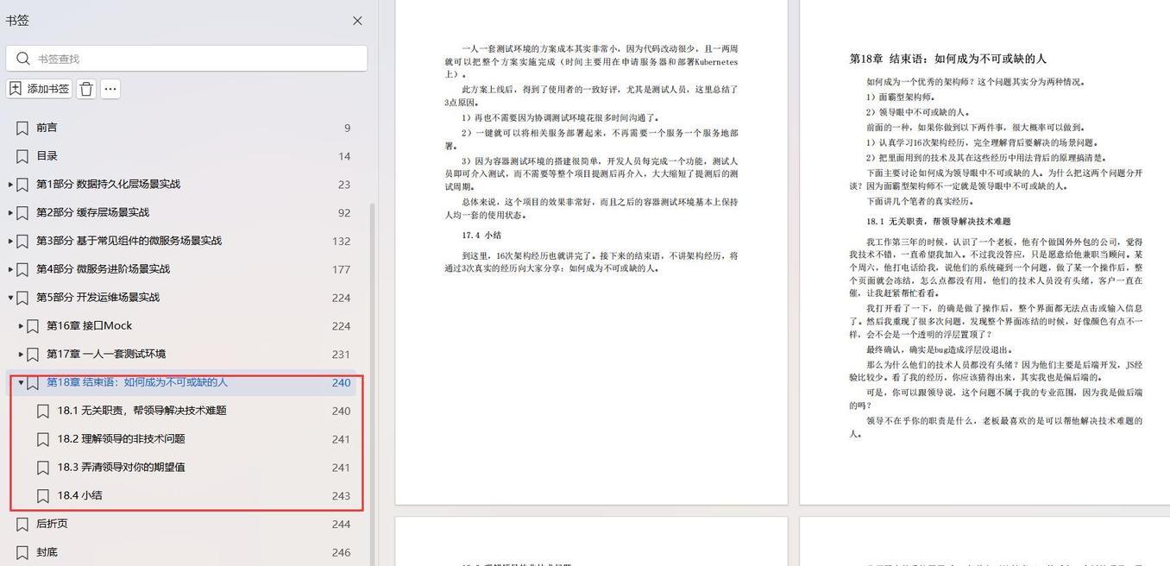Select bookmark 第3部分 基于常见组件的微服务场景实战
The width and height of the screenshot is (1170, 566).
[129, 242]
